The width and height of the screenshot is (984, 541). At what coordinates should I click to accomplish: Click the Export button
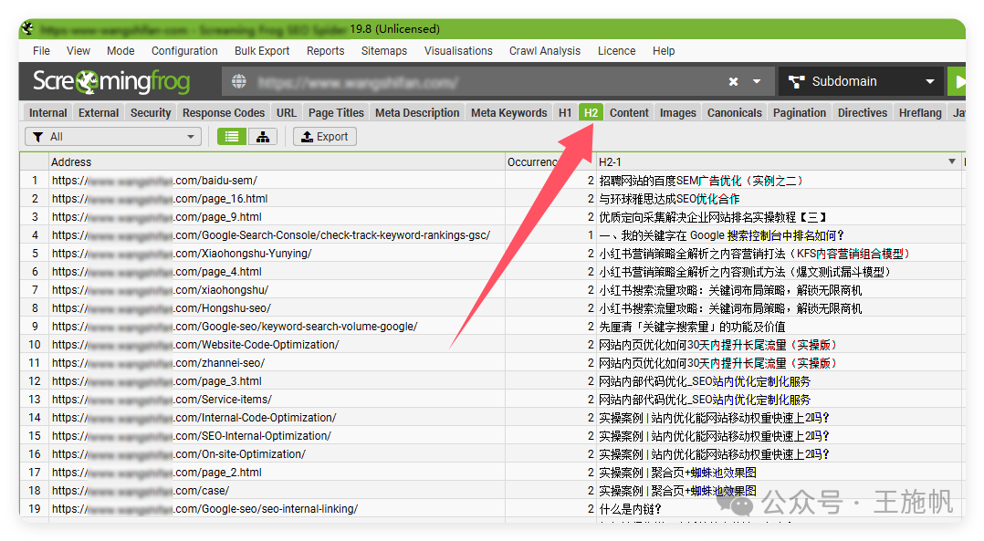pos(324,137)
